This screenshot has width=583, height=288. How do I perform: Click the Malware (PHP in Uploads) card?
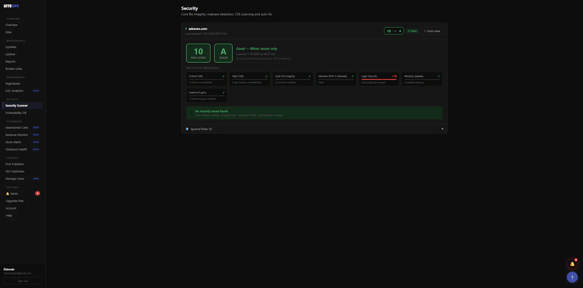click(x=336, y=79)
